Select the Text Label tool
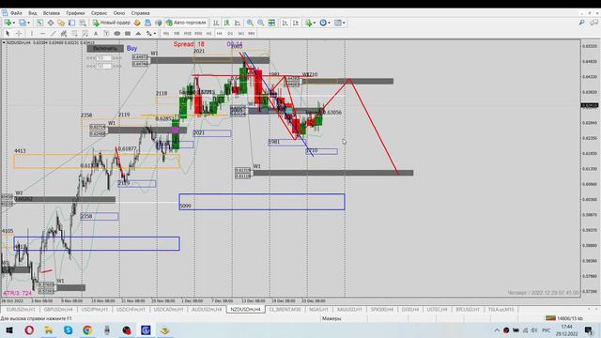 [x=106, y=34]
